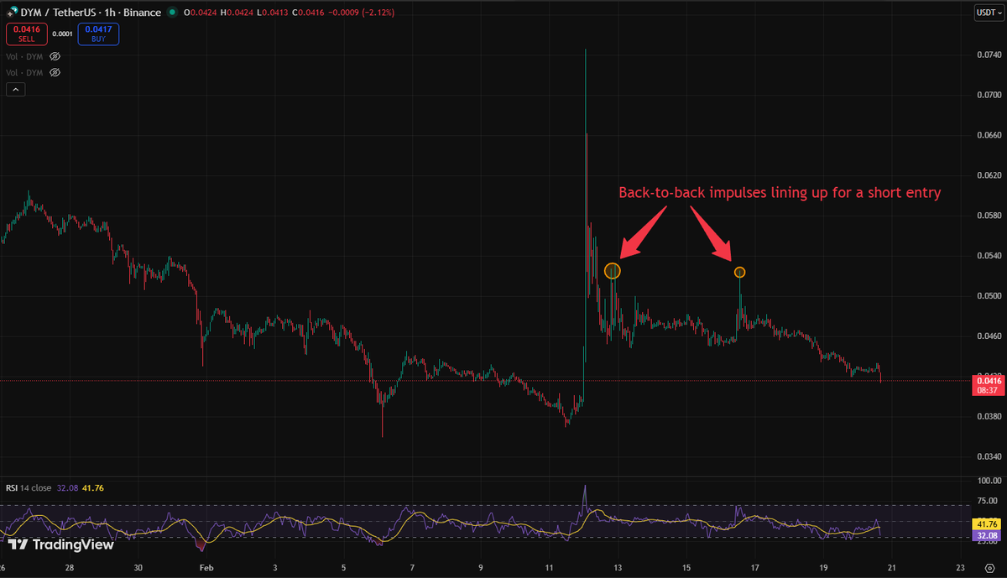Toggle visibility of the first Vol · DYM indicator
This screenshot has height=578, width=1007.
click(x=54, y=56)
